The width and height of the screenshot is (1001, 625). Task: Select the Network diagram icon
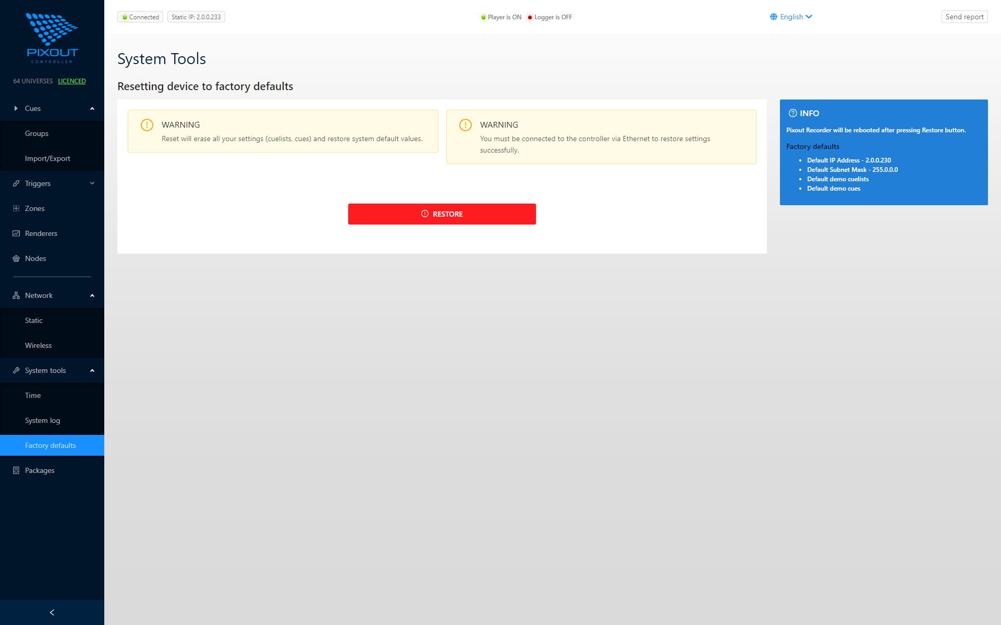[15, 295]
